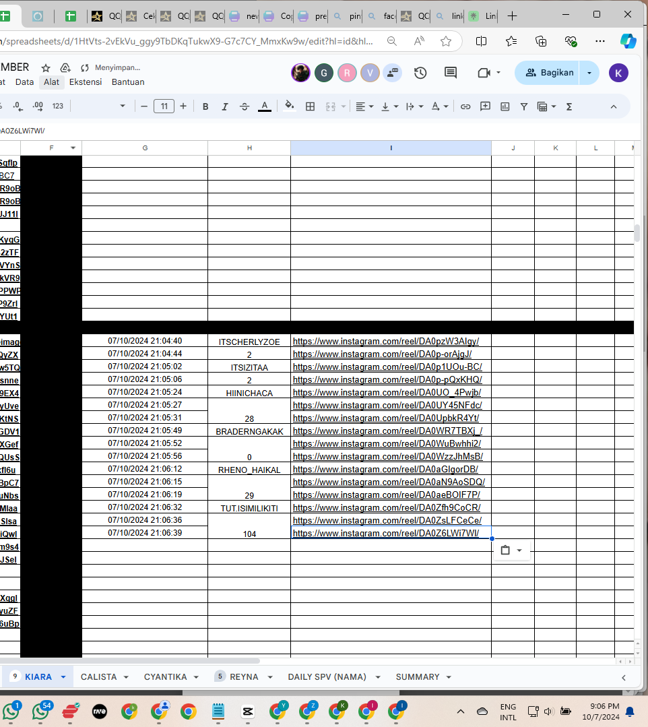The width and height of the screenshot is (648, 727).
Task: Open the 123 number format menu
Action: pos(57,106)
